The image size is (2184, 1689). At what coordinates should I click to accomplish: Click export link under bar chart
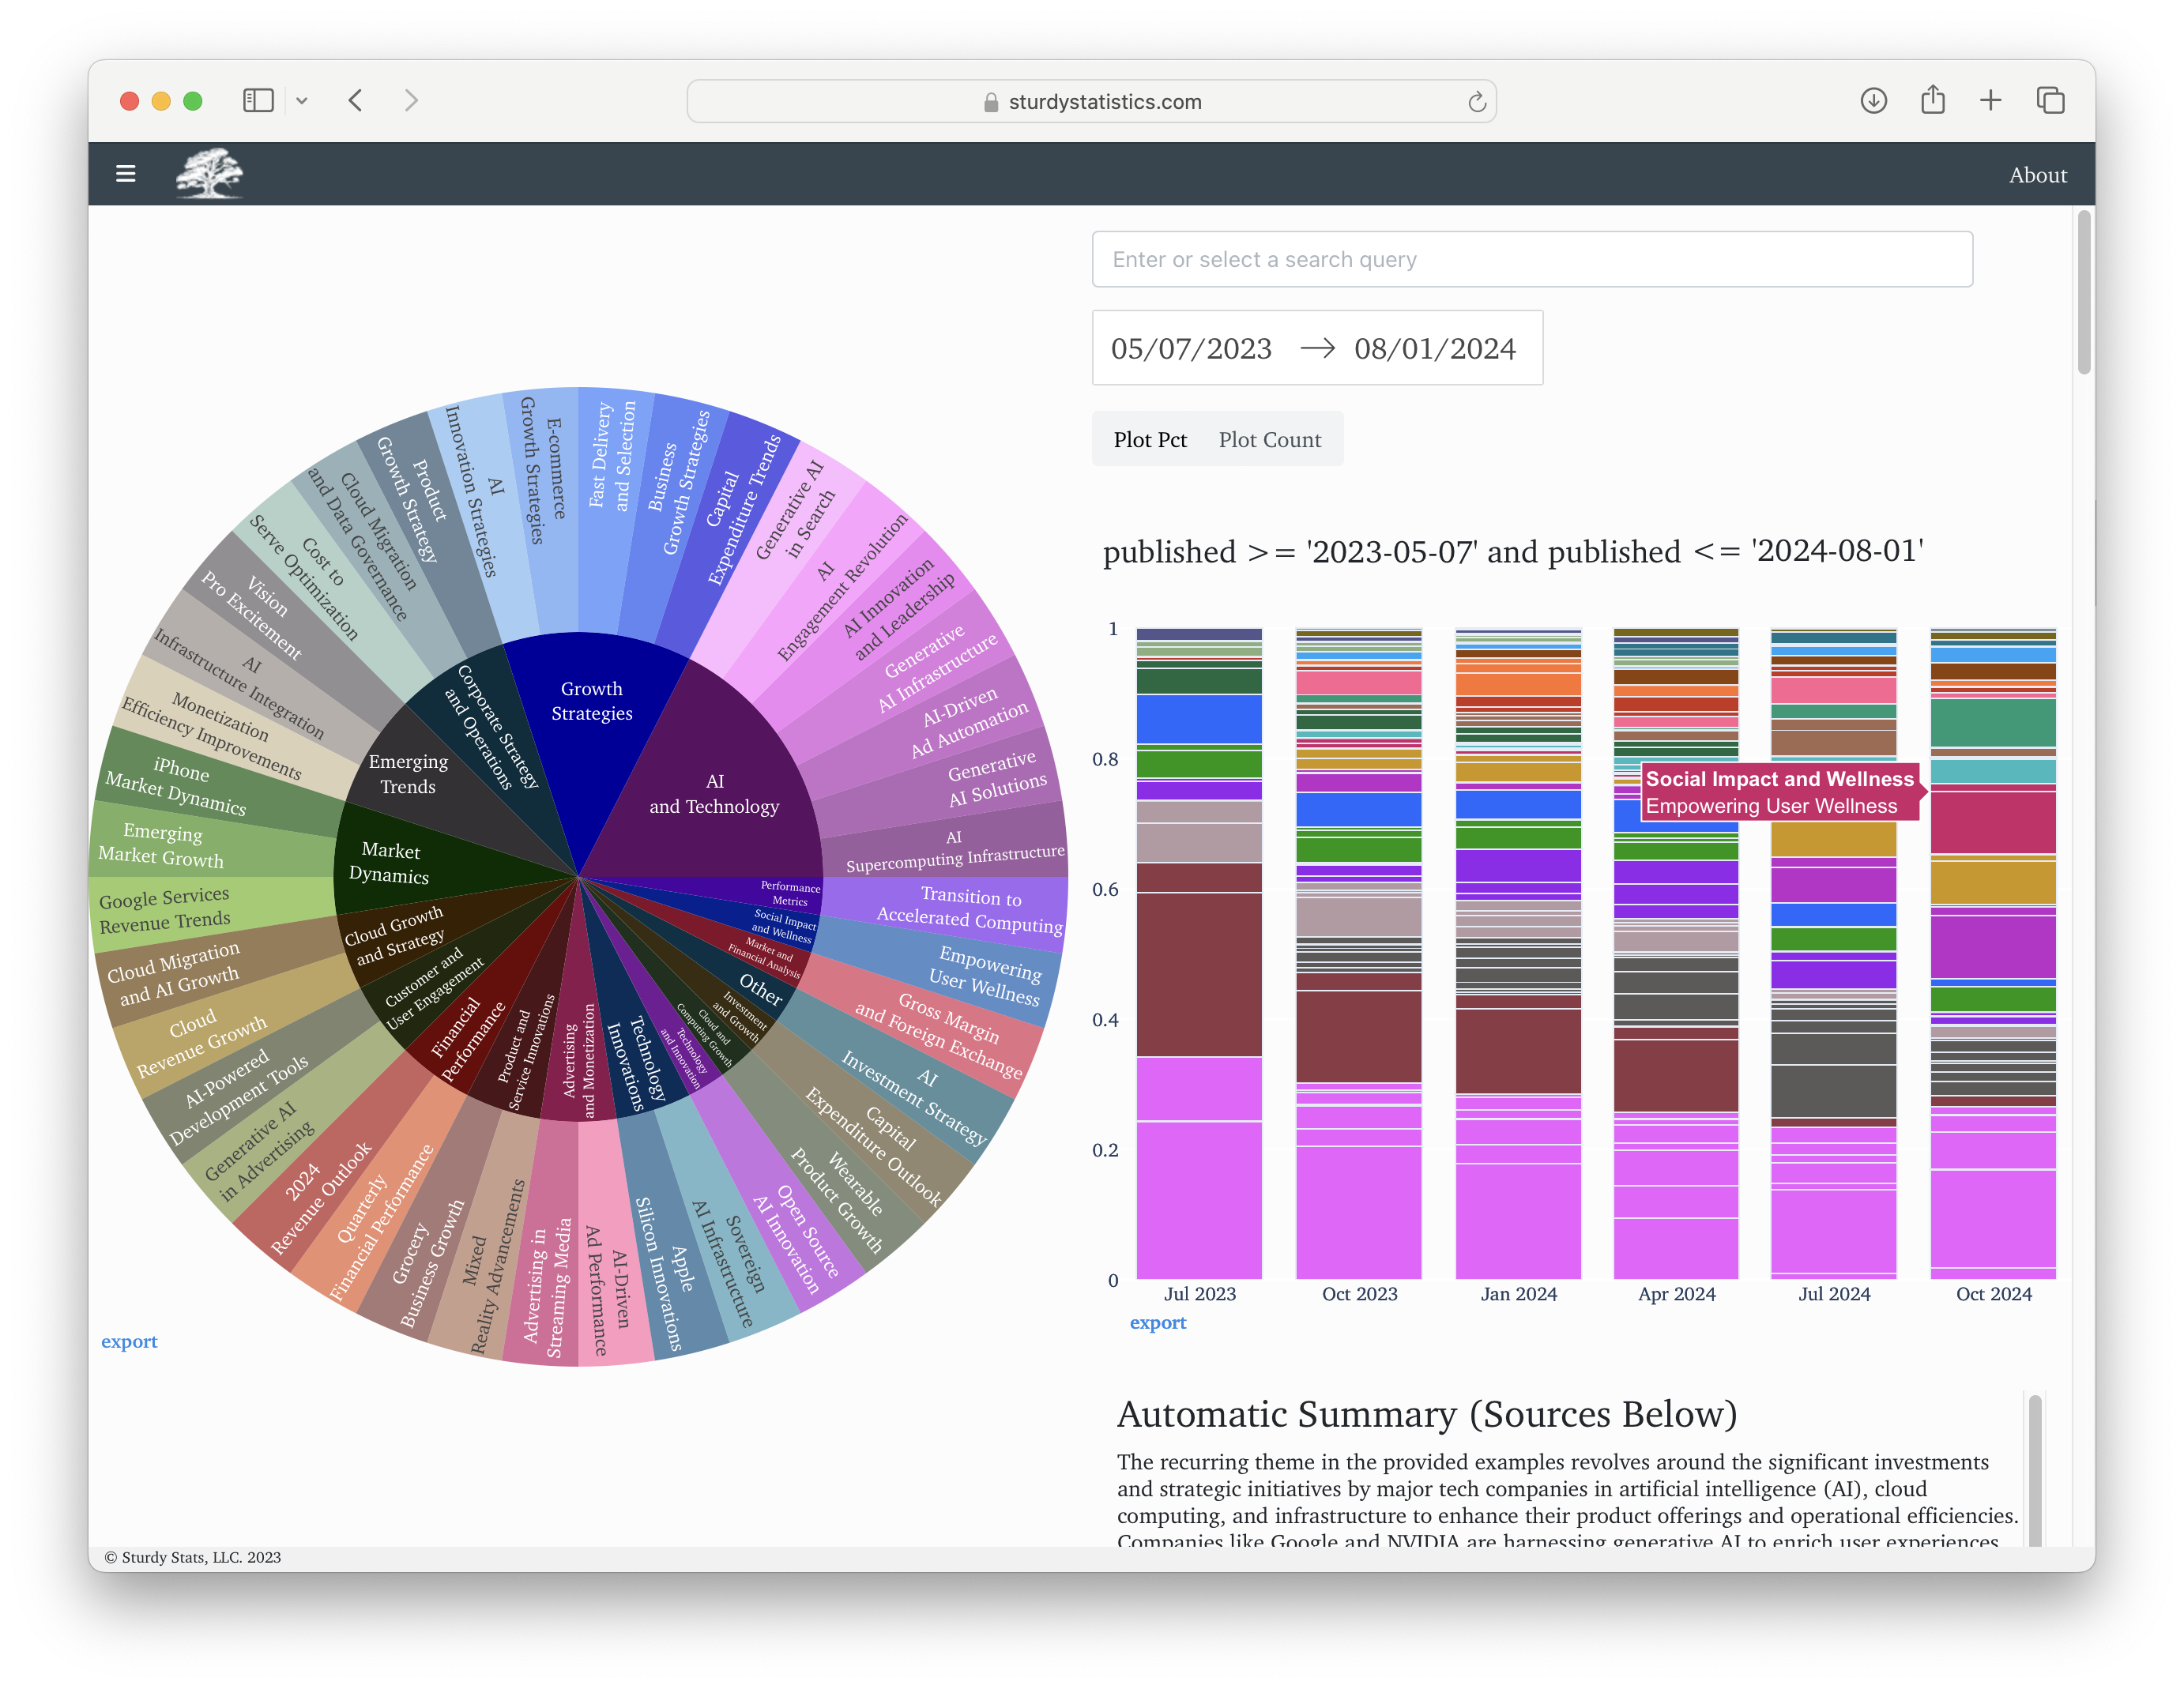1157,1323
